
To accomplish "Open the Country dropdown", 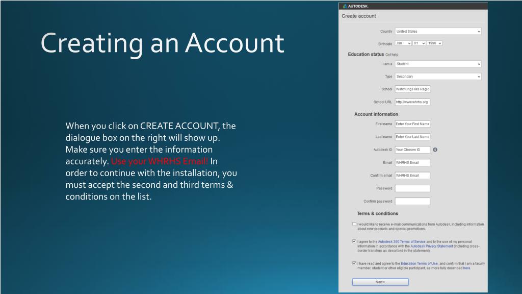I will coord(438,31).
